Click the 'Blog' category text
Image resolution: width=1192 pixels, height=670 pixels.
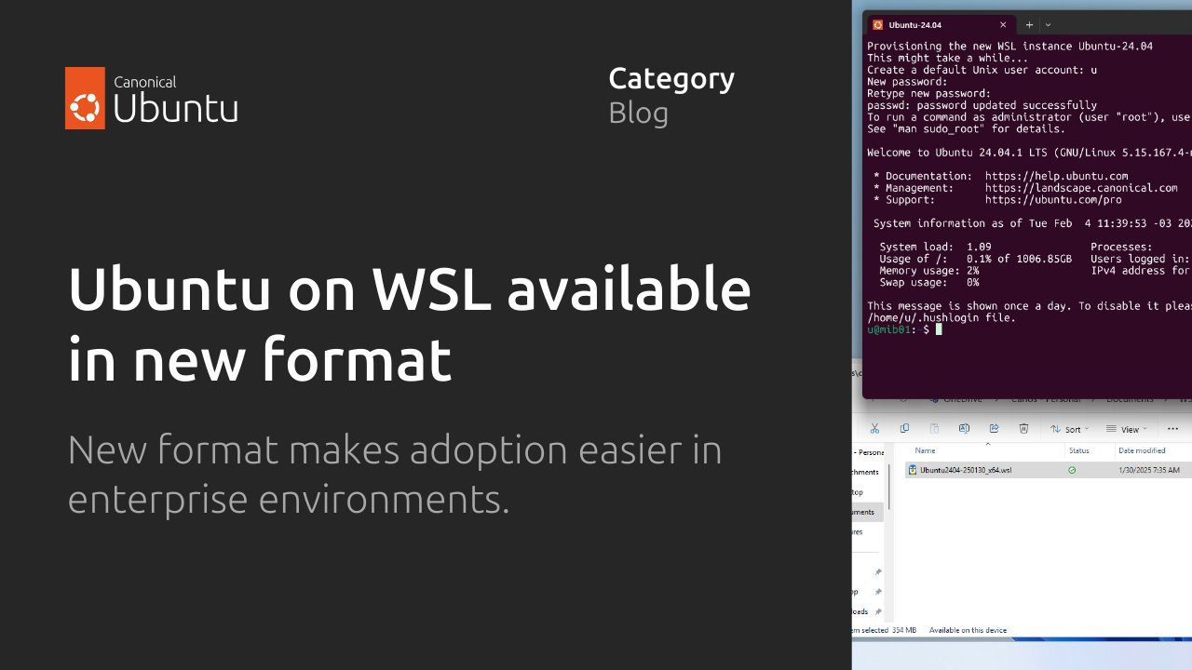click(x=639, y=113)
